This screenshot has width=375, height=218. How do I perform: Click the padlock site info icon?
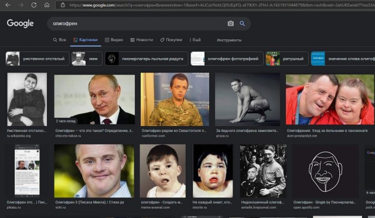pos(63,5)
